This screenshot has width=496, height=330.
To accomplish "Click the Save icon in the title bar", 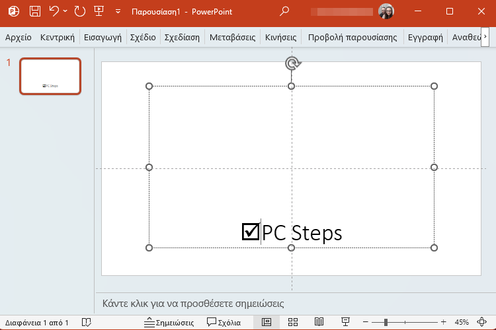I will (35, 11).
